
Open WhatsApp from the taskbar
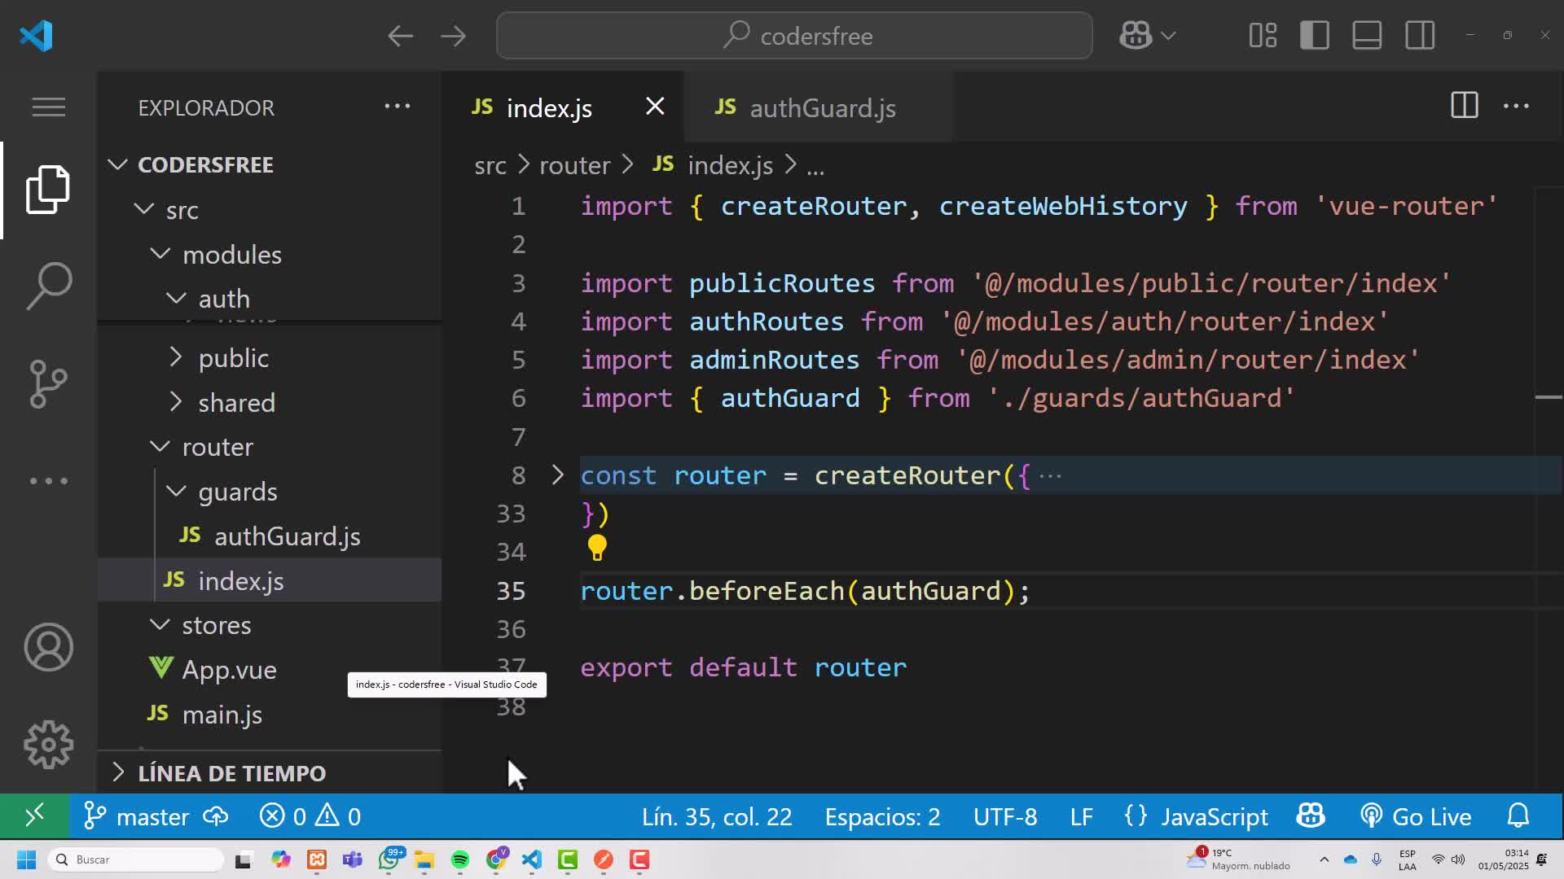(389, 859)
